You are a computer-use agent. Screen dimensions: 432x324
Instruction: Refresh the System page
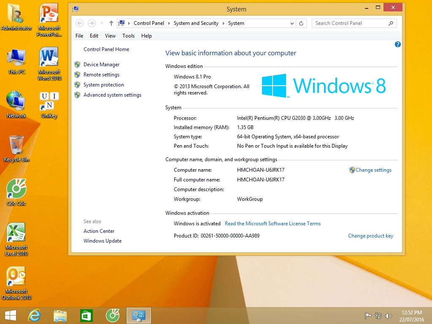[301, 24]
